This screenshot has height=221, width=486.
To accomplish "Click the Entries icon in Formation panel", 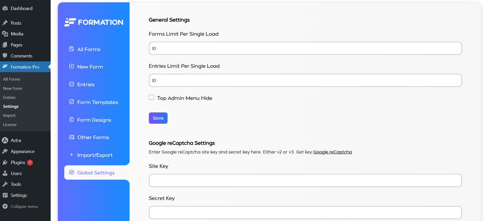I will coord(71,84).
